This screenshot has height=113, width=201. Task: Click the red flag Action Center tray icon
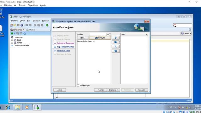click(179, 107)
